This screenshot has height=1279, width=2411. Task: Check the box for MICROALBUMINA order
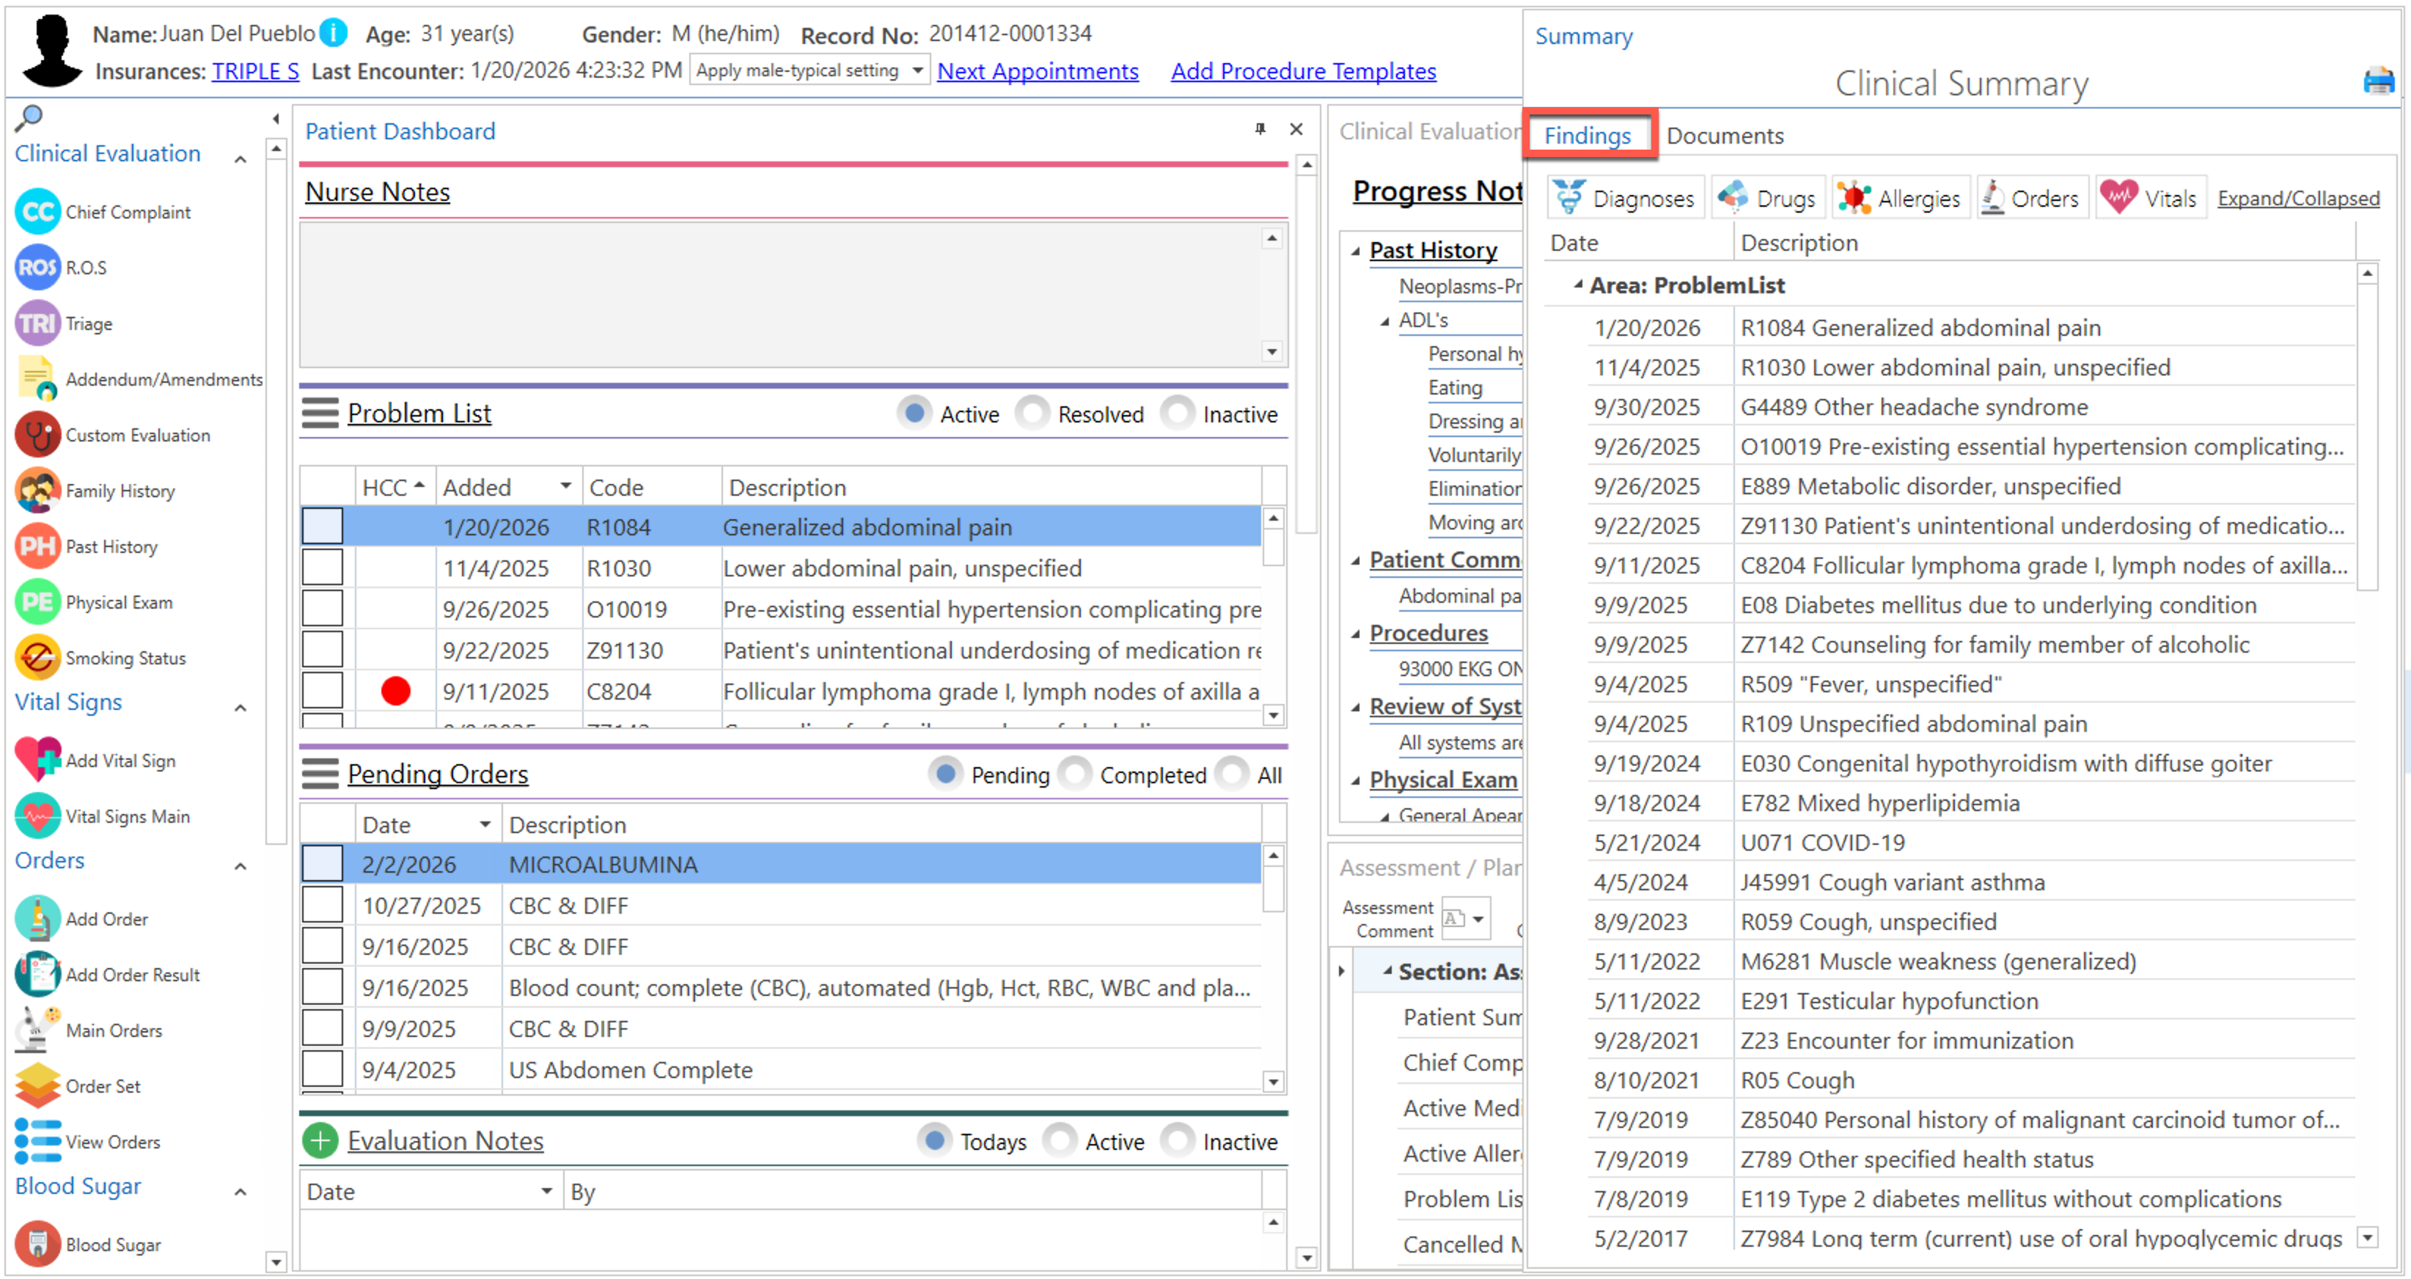[322, 864]
